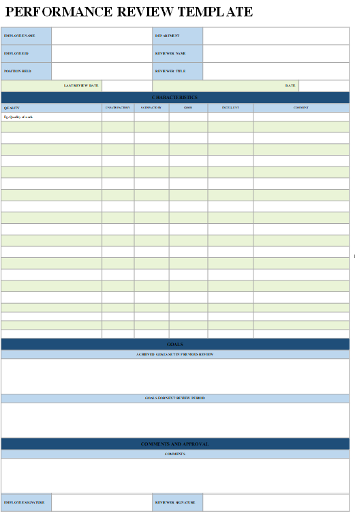The height and width of the screenshot is (520, 355).
Task: Select the empty Employee Name field
Action: [102, 35]
